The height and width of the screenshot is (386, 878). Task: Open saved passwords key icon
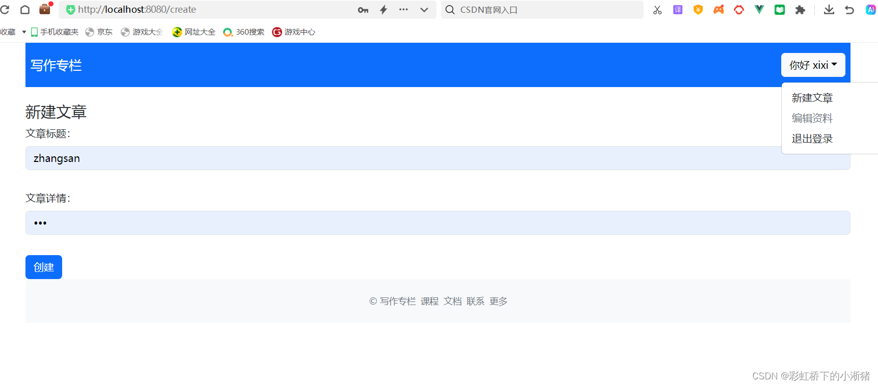[x=363, y=10]
